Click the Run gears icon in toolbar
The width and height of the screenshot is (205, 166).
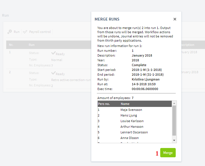10,32
